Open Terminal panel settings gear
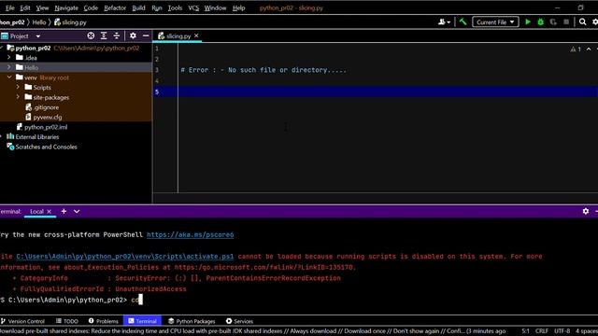Viewport: 598px width, 336px height. coord(586,211)
